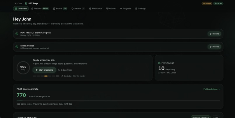235x118 pixels.
Task: Open the Guides tab
Action: click(111, 8)
